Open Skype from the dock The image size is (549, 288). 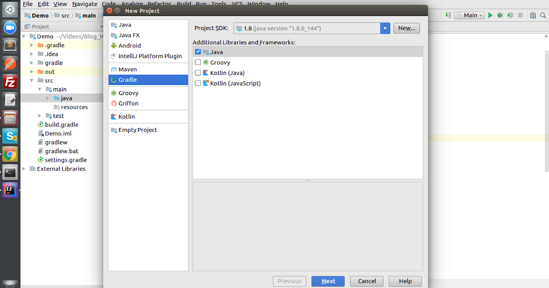[x=10, y=136]
